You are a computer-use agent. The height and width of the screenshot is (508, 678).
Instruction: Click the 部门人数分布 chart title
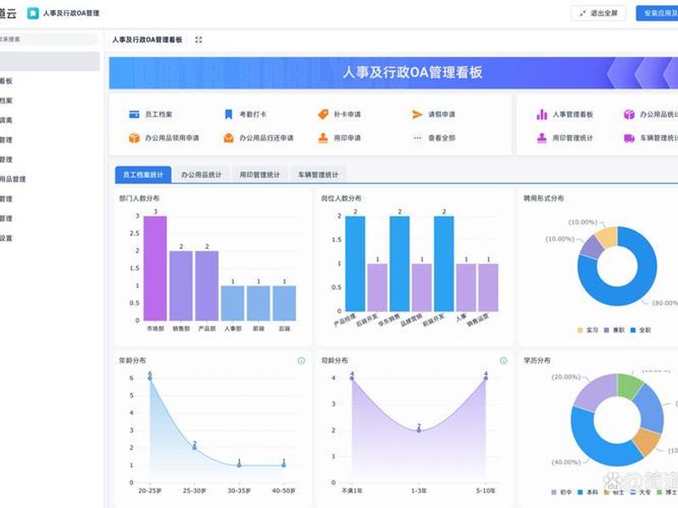click(x=139, y=198)
